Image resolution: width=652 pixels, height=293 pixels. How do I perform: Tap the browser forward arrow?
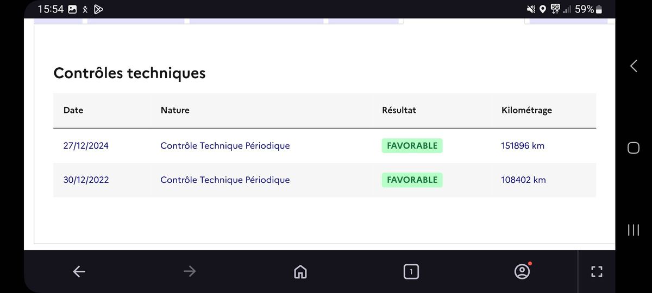pos(190,271)
